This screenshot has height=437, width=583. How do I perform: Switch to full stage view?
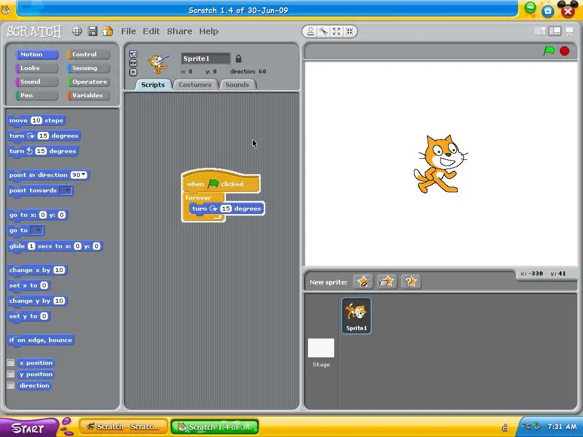point(555,31)
